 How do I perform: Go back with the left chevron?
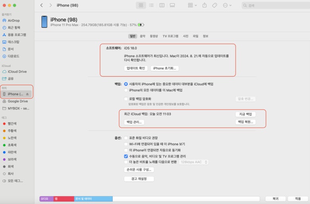41,5
